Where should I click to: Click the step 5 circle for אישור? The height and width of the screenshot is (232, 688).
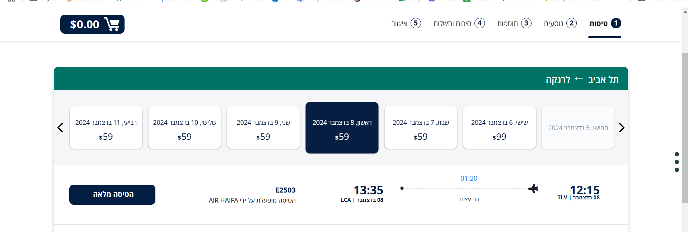[x=416, y=23]
